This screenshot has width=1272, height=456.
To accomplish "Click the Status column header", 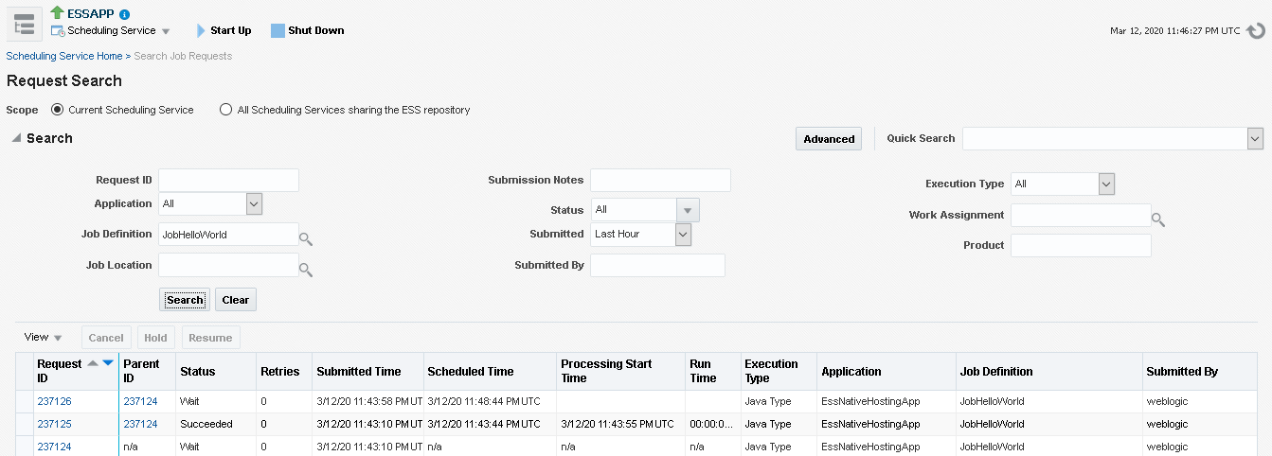I will pos(216,371).
